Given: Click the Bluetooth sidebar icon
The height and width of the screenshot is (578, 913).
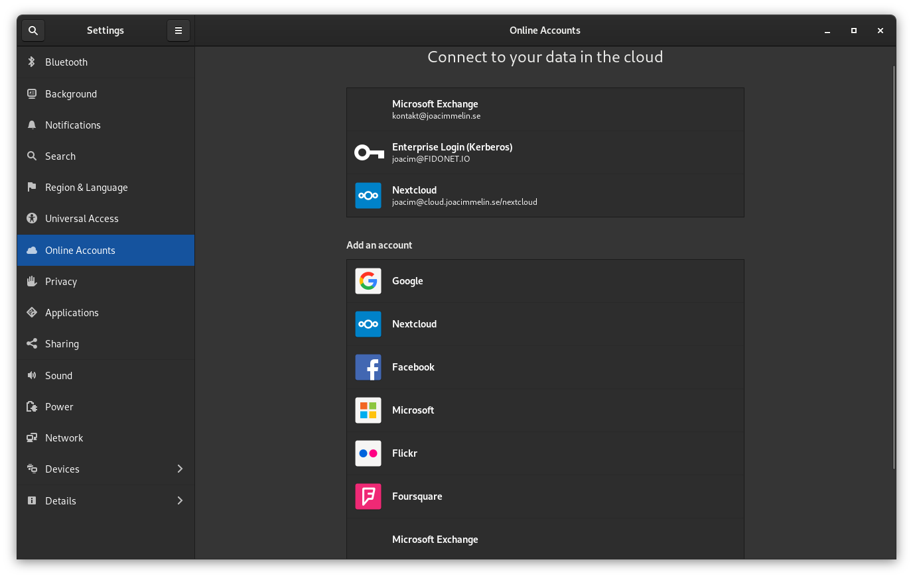Looking at the screenshot, I should click(31, 62).
